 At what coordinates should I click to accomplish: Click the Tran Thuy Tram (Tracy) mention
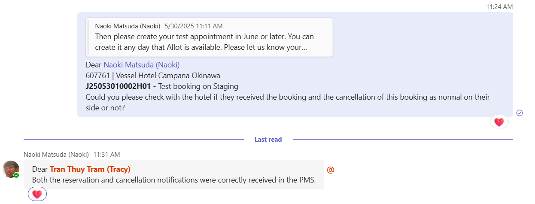click(x=90, y=169)
